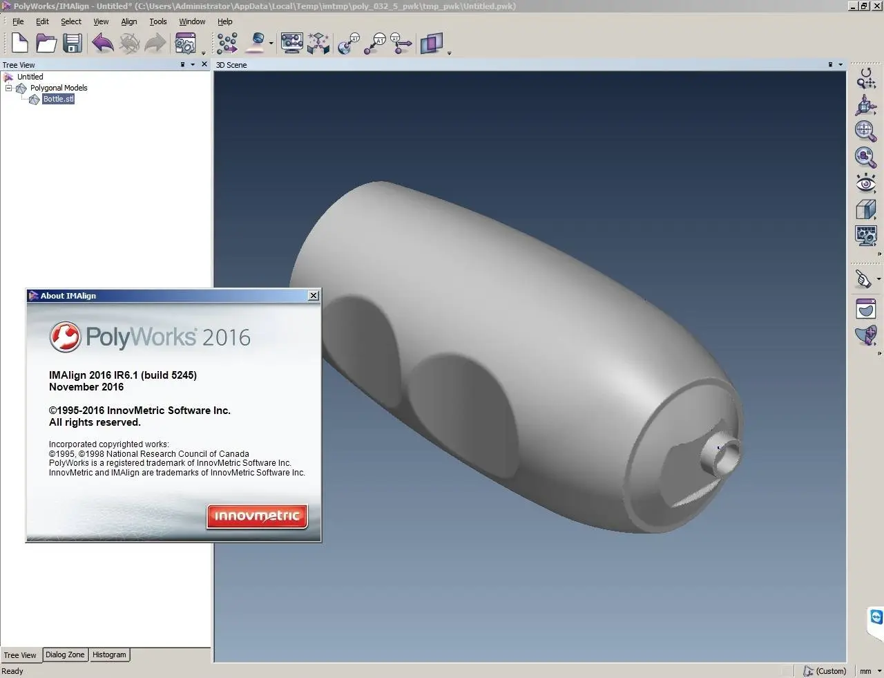Open the View menu
This screenshot has width=884, height=678.
pos(101,21)
